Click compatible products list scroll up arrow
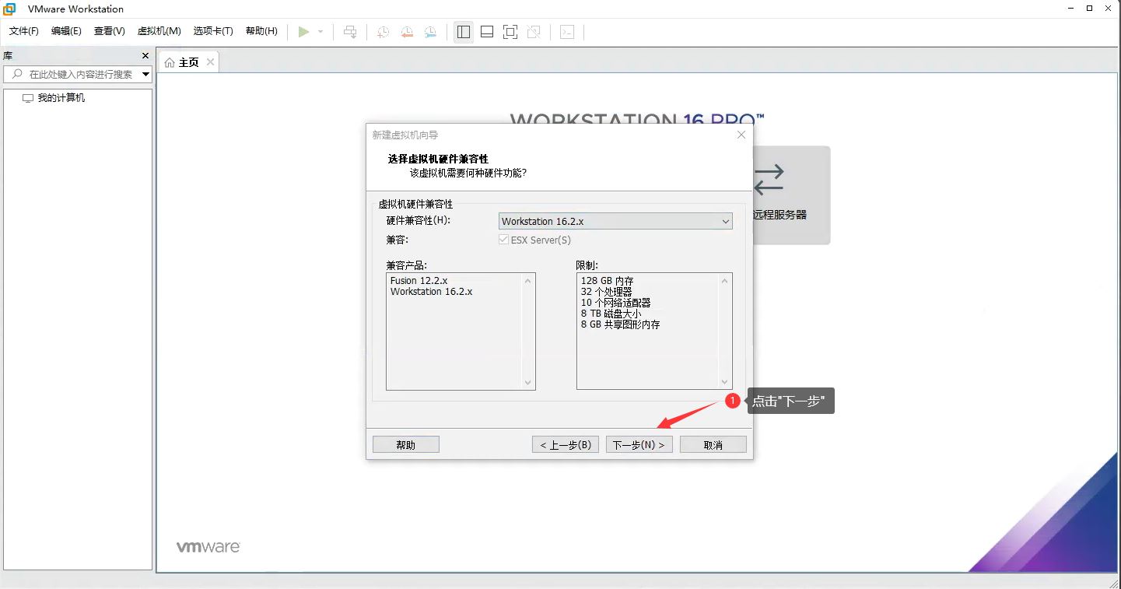This screenshot has width=1121, height=589. [528, 281]
